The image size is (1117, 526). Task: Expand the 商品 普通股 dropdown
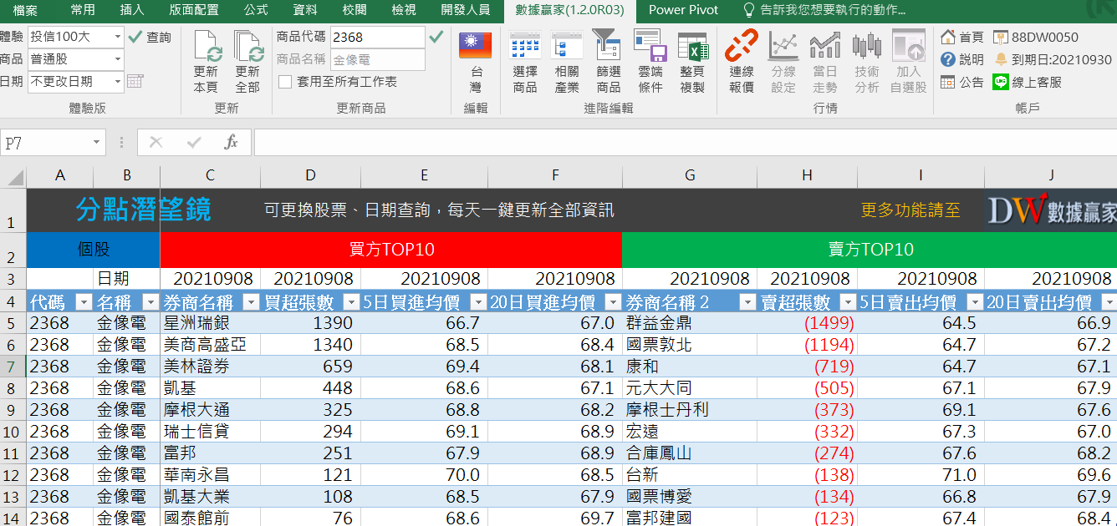pos(117,59)
